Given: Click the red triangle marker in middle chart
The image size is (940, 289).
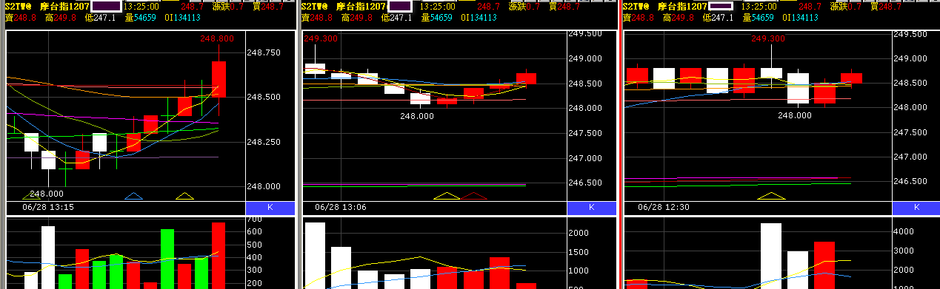Looking at the screenshot, I should click(474, 196).
